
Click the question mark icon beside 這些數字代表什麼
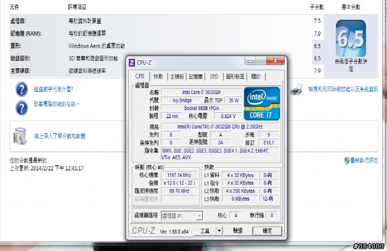[22, 89]
